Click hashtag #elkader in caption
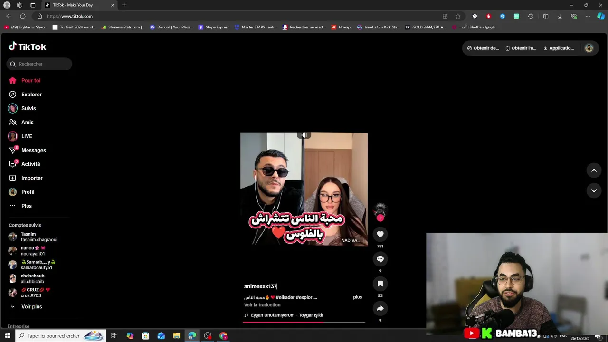The width and height of the screenshot is (608, 342). coord(285,297)
